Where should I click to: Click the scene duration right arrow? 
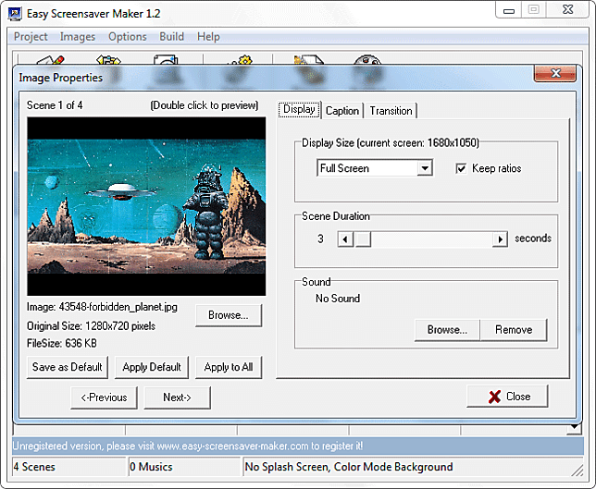click(x=500, y=239)
